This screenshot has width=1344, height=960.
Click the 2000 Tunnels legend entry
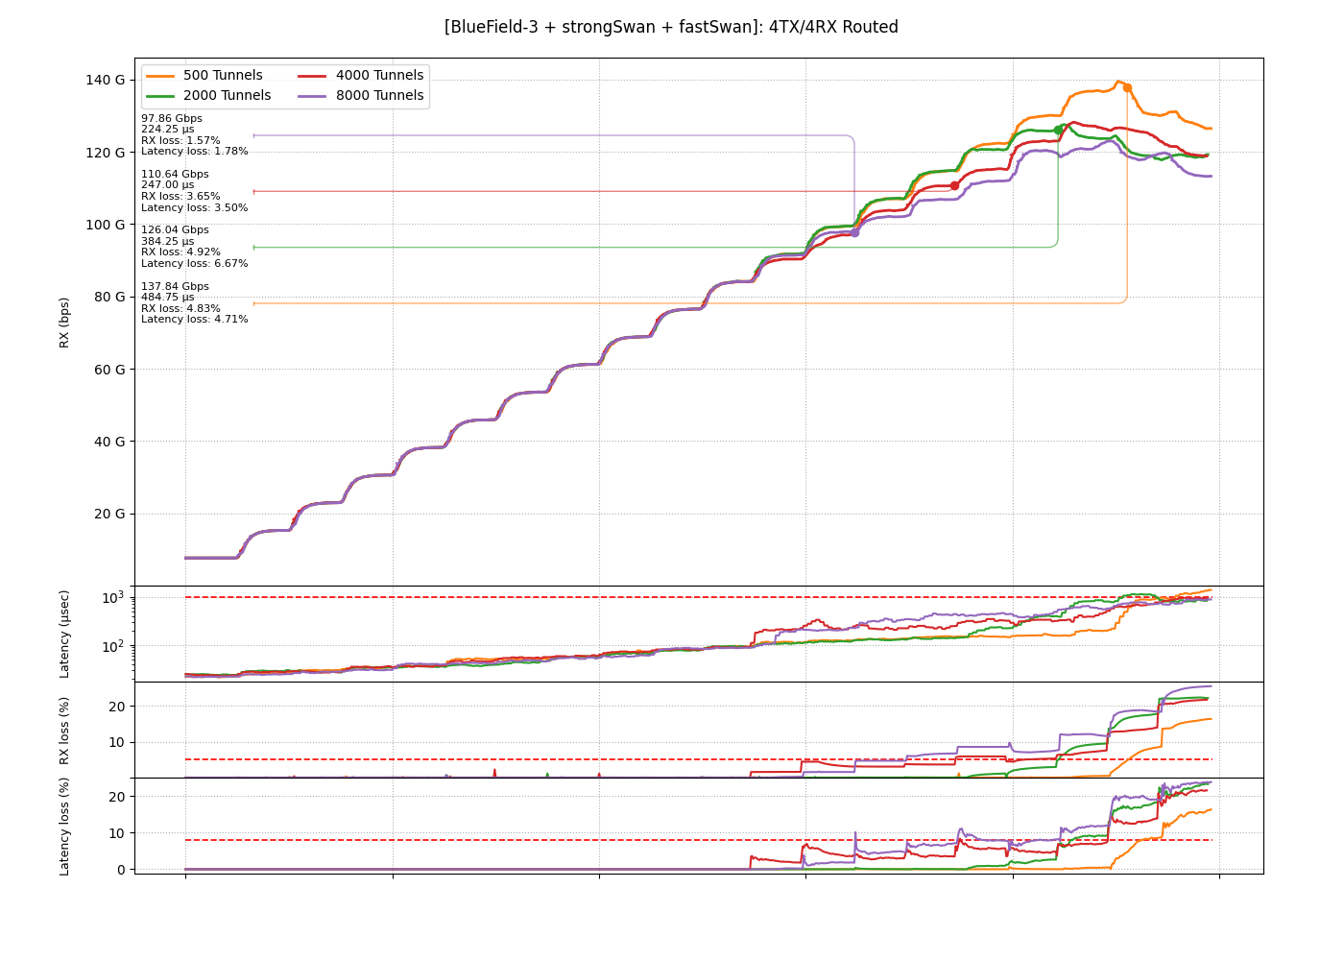click(208, 95)
